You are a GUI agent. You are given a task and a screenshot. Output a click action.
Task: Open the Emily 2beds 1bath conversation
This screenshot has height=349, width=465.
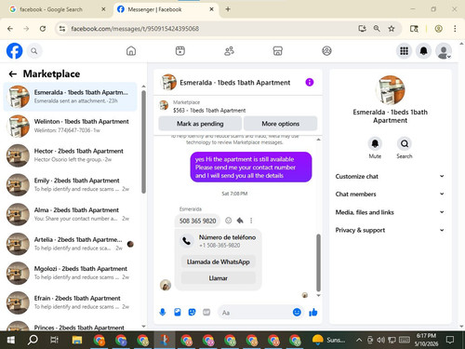[70, 184]
